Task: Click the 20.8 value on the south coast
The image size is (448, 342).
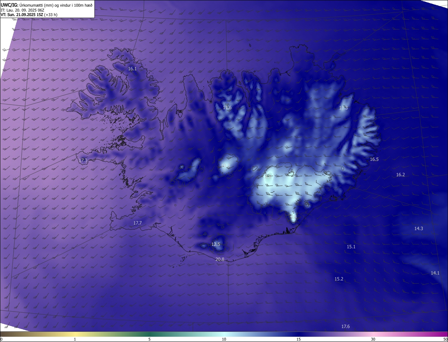Action: (220, 259)
